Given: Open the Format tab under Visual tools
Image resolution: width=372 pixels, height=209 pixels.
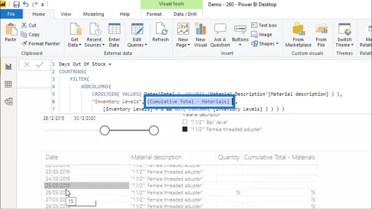Looking at the screenshot, I should [154, 14].
